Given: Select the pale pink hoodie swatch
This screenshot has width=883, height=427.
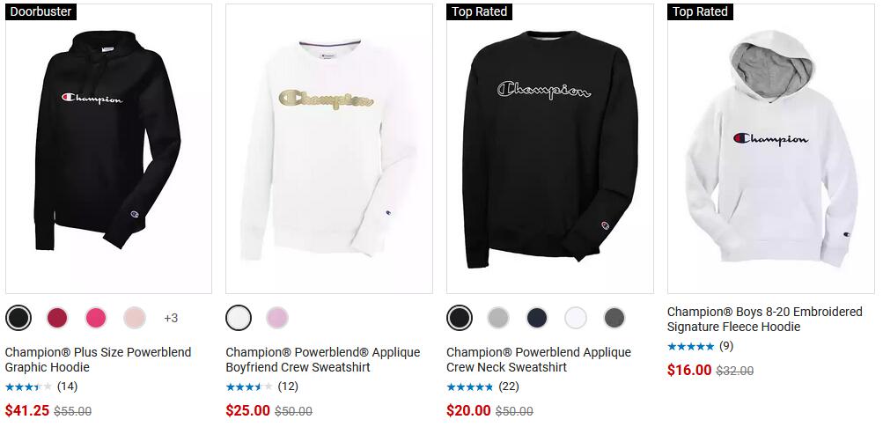Looking at the screenshot, I should (x=135, y=318).
